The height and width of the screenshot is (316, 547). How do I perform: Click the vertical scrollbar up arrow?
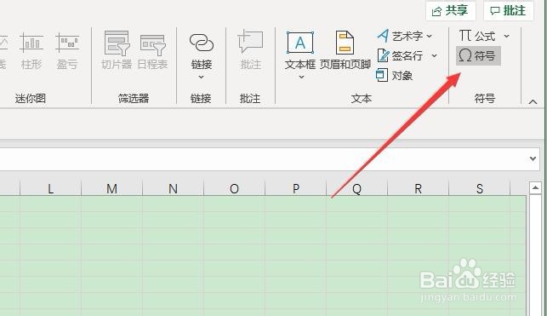(535, 188)
